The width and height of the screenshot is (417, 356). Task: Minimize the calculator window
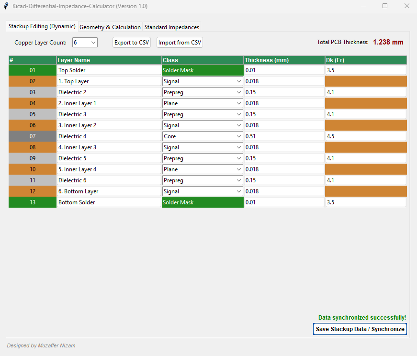pyautogui.click(x=363, y=6)
